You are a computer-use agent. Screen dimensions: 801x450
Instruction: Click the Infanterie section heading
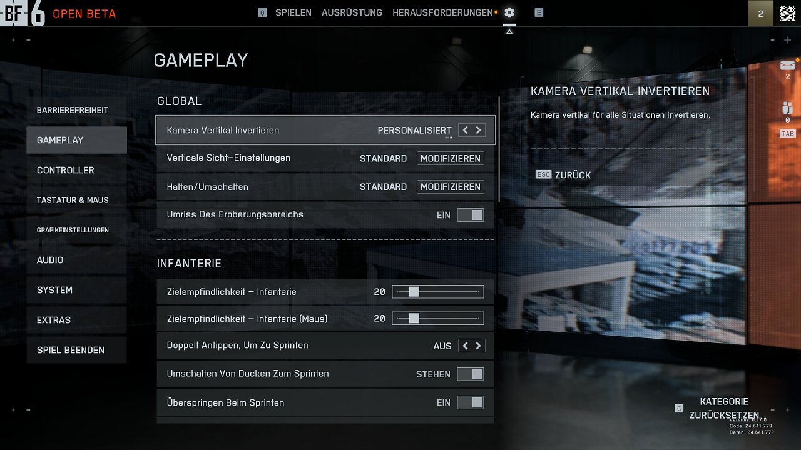tap(189, 264)
